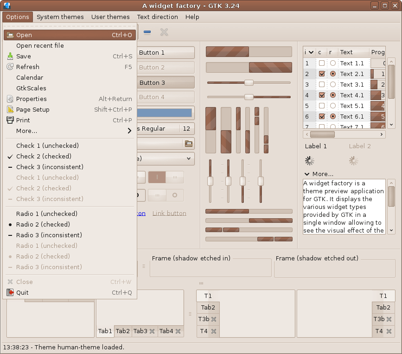This screenshot has width=402, height=354.
Task: Open the Text direction menu
Action: tap(158, 17)
